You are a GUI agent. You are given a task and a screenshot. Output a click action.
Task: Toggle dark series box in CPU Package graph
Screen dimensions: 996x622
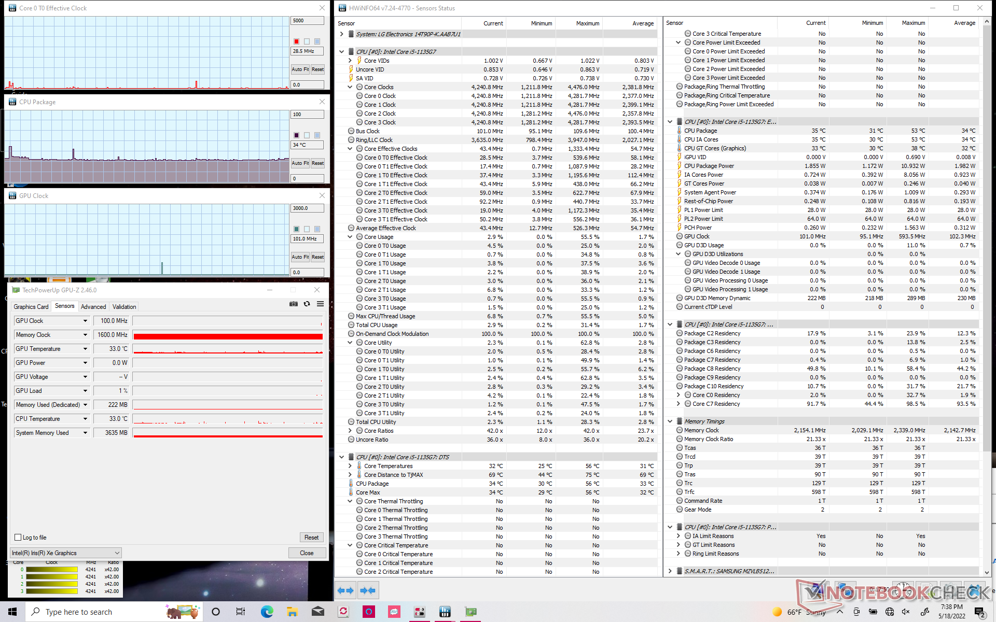[296, 135]
